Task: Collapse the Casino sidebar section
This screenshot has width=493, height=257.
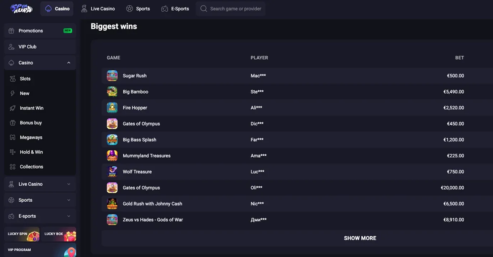Action: coord(68,62)
